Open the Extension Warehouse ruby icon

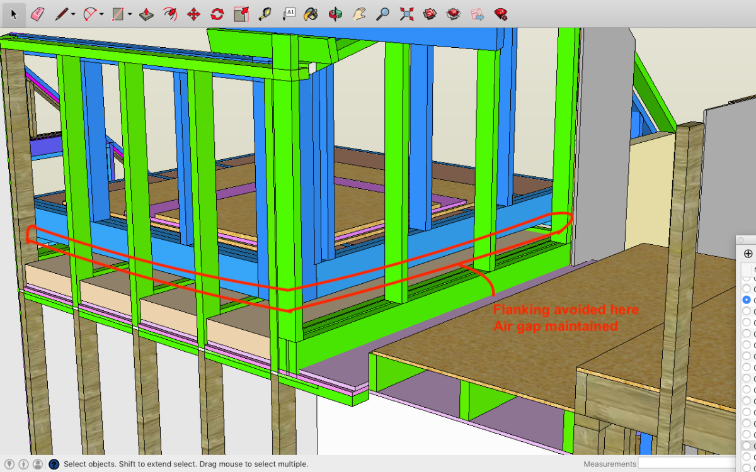coord(501,14)
